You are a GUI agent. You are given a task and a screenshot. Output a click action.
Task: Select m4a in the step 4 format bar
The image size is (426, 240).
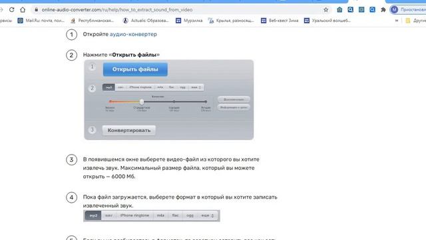(160, 215)
